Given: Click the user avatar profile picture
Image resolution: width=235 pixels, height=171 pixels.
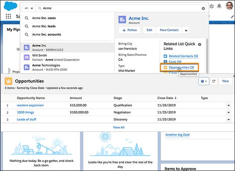Looking at the screenshot, I should click(230, 6).
